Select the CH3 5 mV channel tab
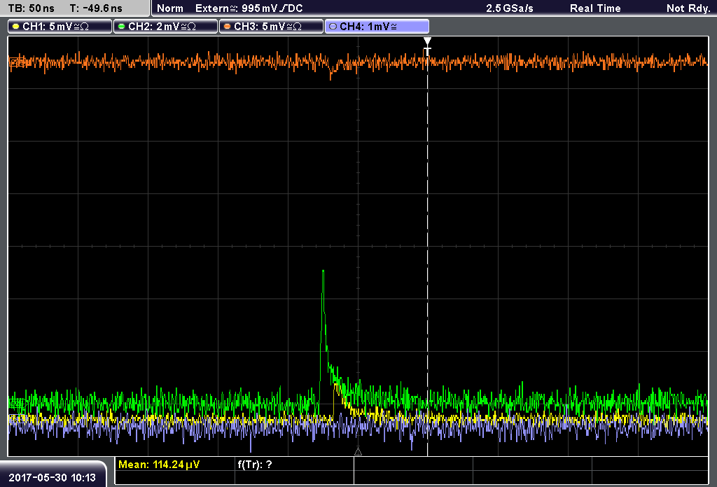Screen dimensions: 717x487 pyautogui.click(x=271, y=27)
